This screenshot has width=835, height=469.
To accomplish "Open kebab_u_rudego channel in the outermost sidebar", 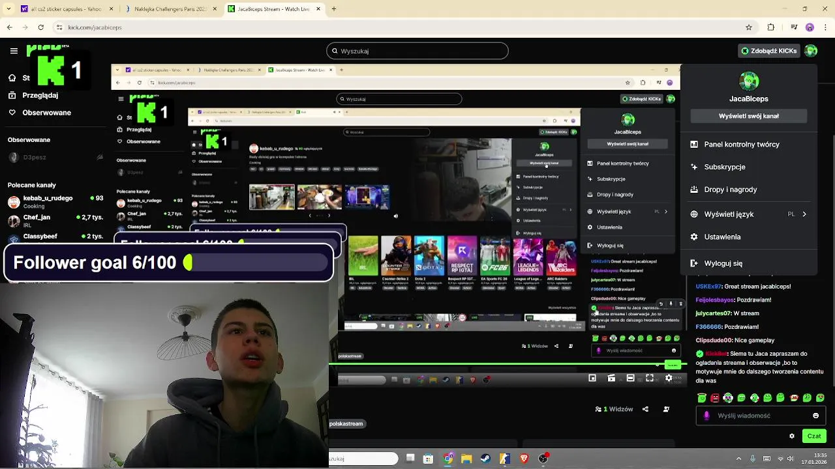I will point(55,201).
